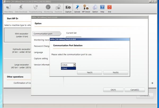Click the Communication Port Selection title bar
The image size is (159, 108).
pos(90,39)
